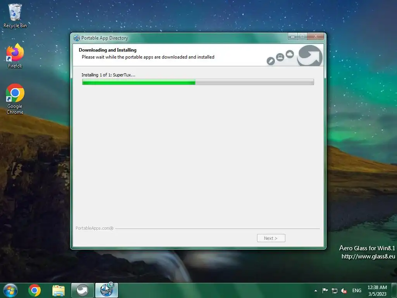
Task: Open Chrome from the taskbar
Action: point(35,290)
